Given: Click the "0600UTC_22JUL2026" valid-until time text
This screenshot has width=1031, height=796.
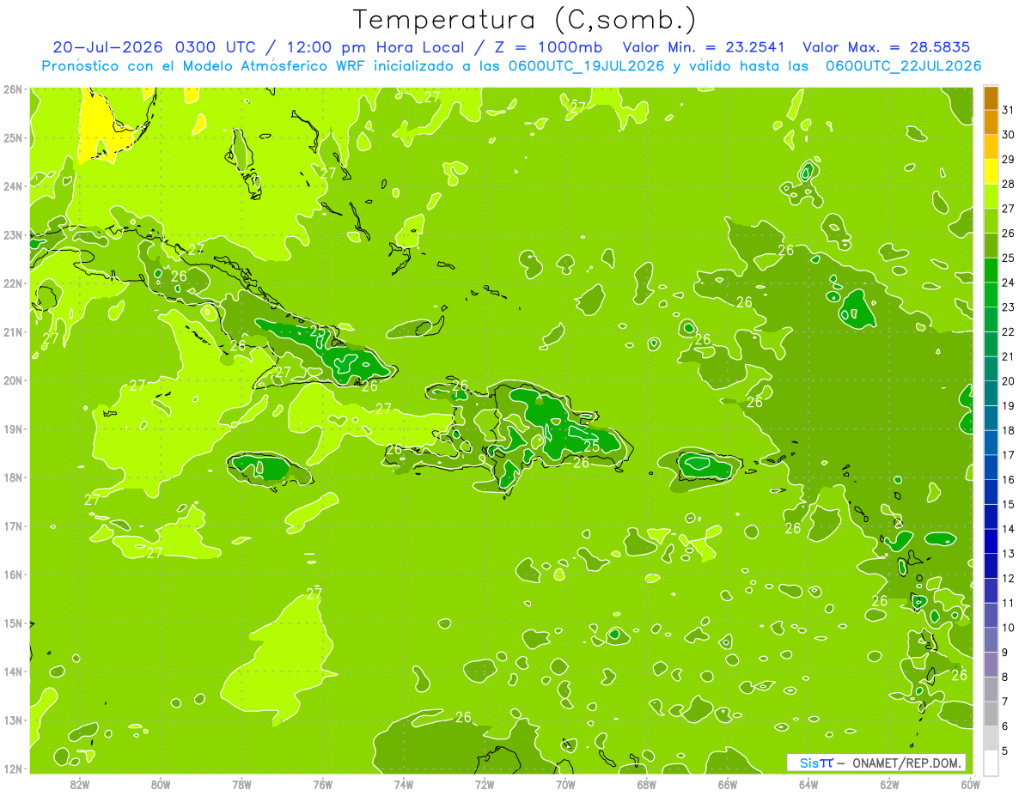Looking at the screenshot, I should pos(903,65).
